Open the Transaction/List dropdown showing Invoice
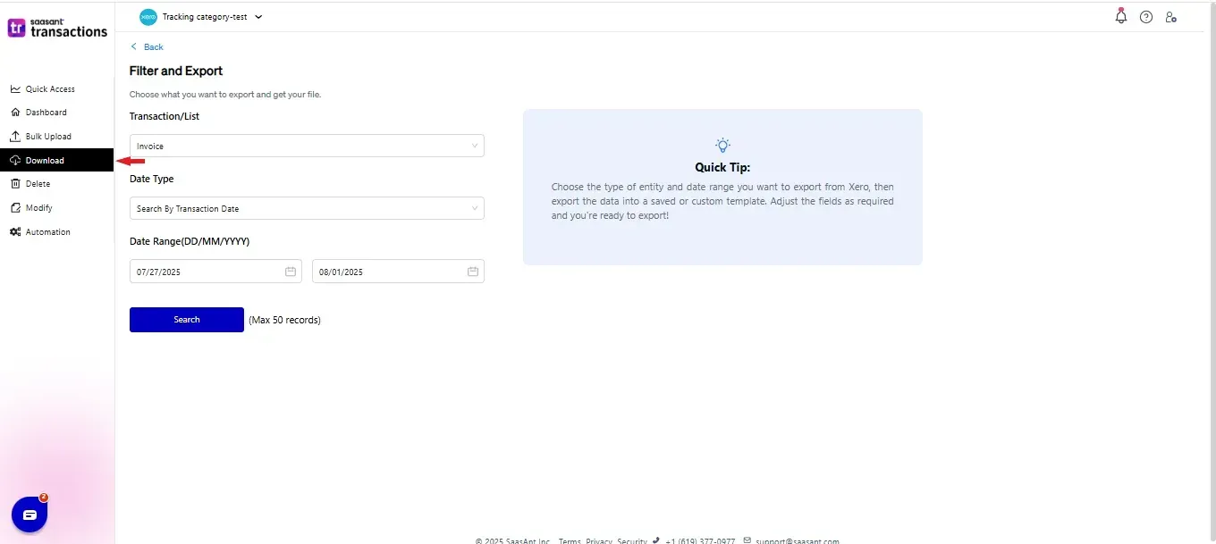This screenshot has width=1216, height=544. pyautogui.click(x=307, y=146)
